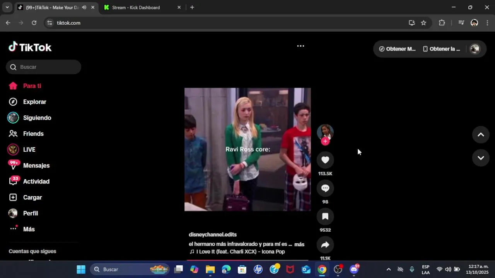This screenshot has height=278, width=495.
Task: Click the install app icon in address bar
Action: click(412, 23)
